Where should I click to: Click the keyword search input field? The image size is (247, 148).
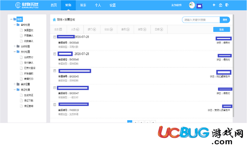(201, 20)
